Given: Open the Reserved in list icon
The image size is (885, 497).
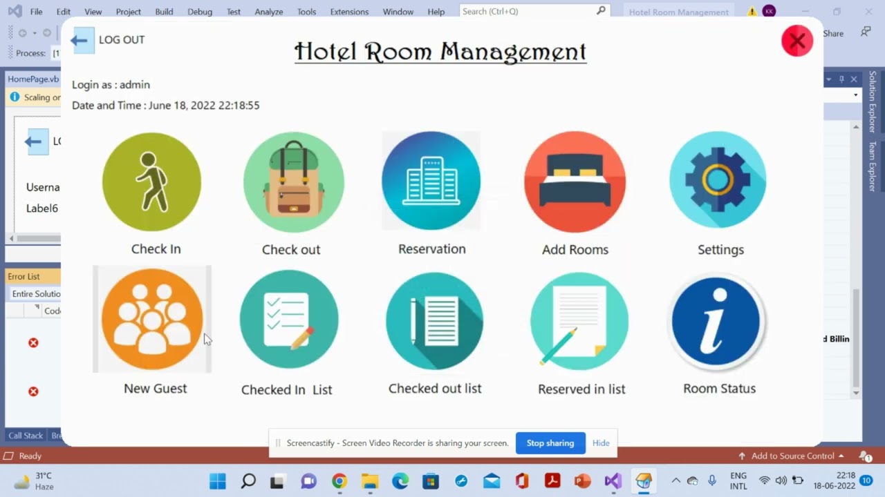Looking at the screenshot, I should [x=579, y=321].
